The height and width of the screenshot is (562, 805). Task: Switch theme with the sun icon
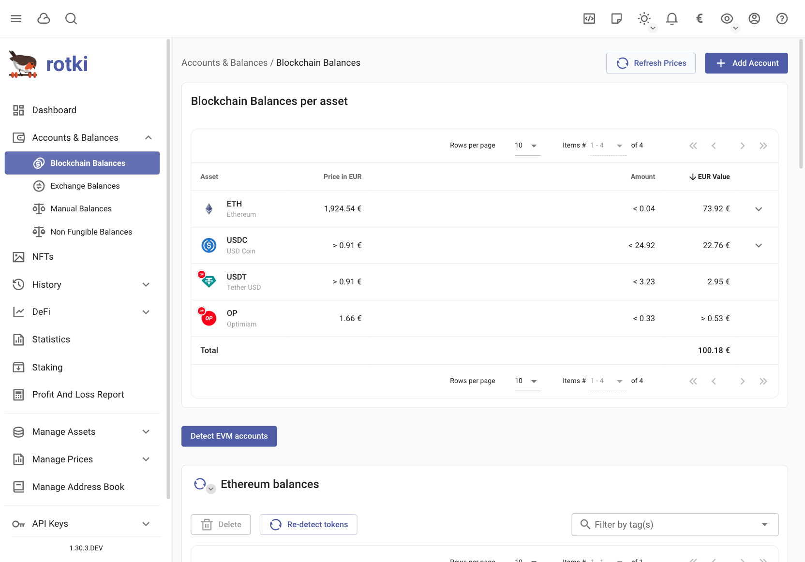[x=644, y=18]
